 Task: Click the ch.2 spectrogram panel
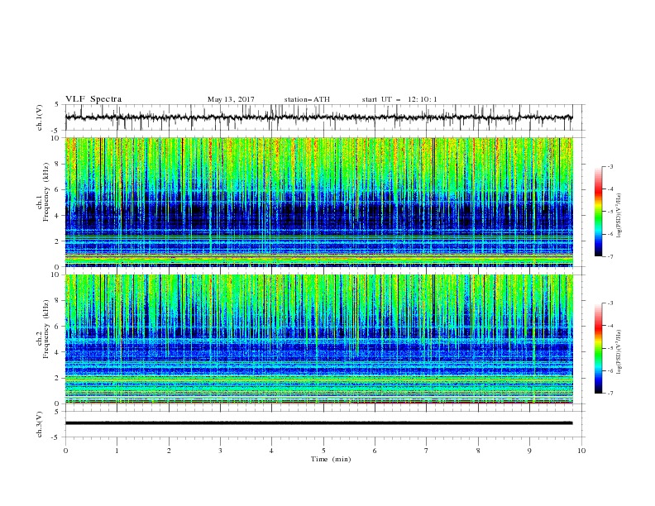[x=318, y=339]
